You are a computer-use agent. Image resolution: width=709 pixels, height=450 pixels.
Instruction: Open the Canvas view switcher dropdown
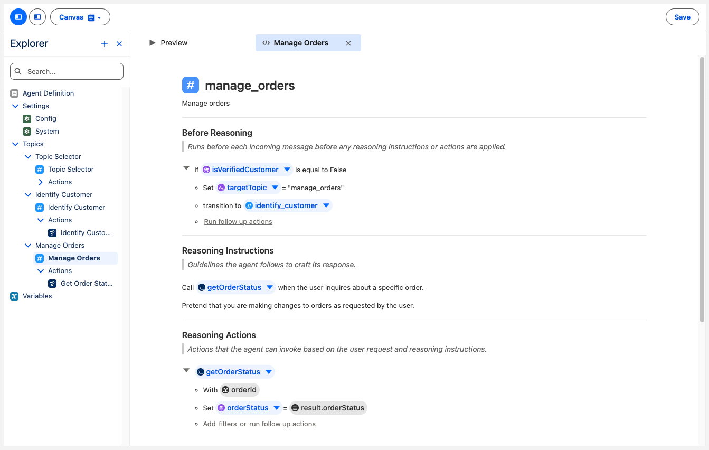[80, 16]
